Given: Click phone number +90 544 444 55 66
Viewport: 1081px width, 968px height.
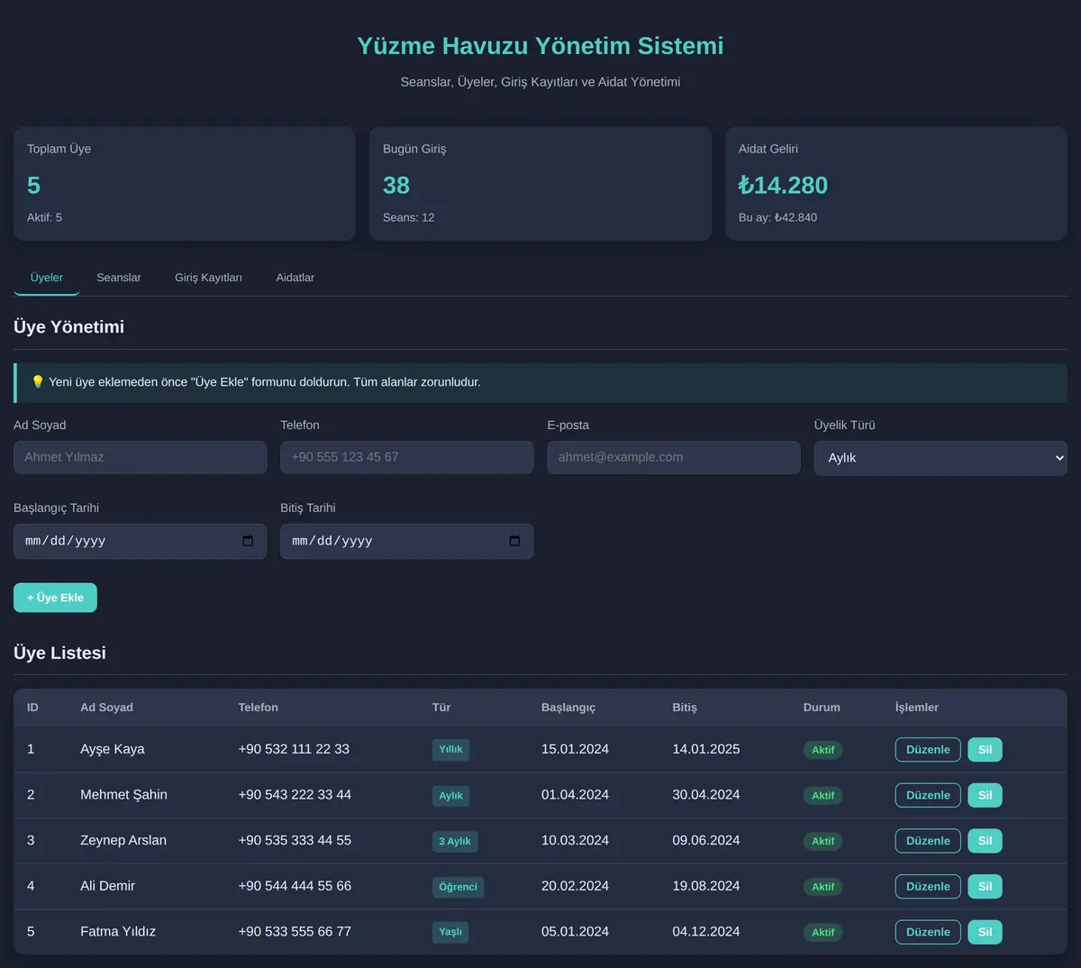Looking at the screenshot, I should (295, 886).
